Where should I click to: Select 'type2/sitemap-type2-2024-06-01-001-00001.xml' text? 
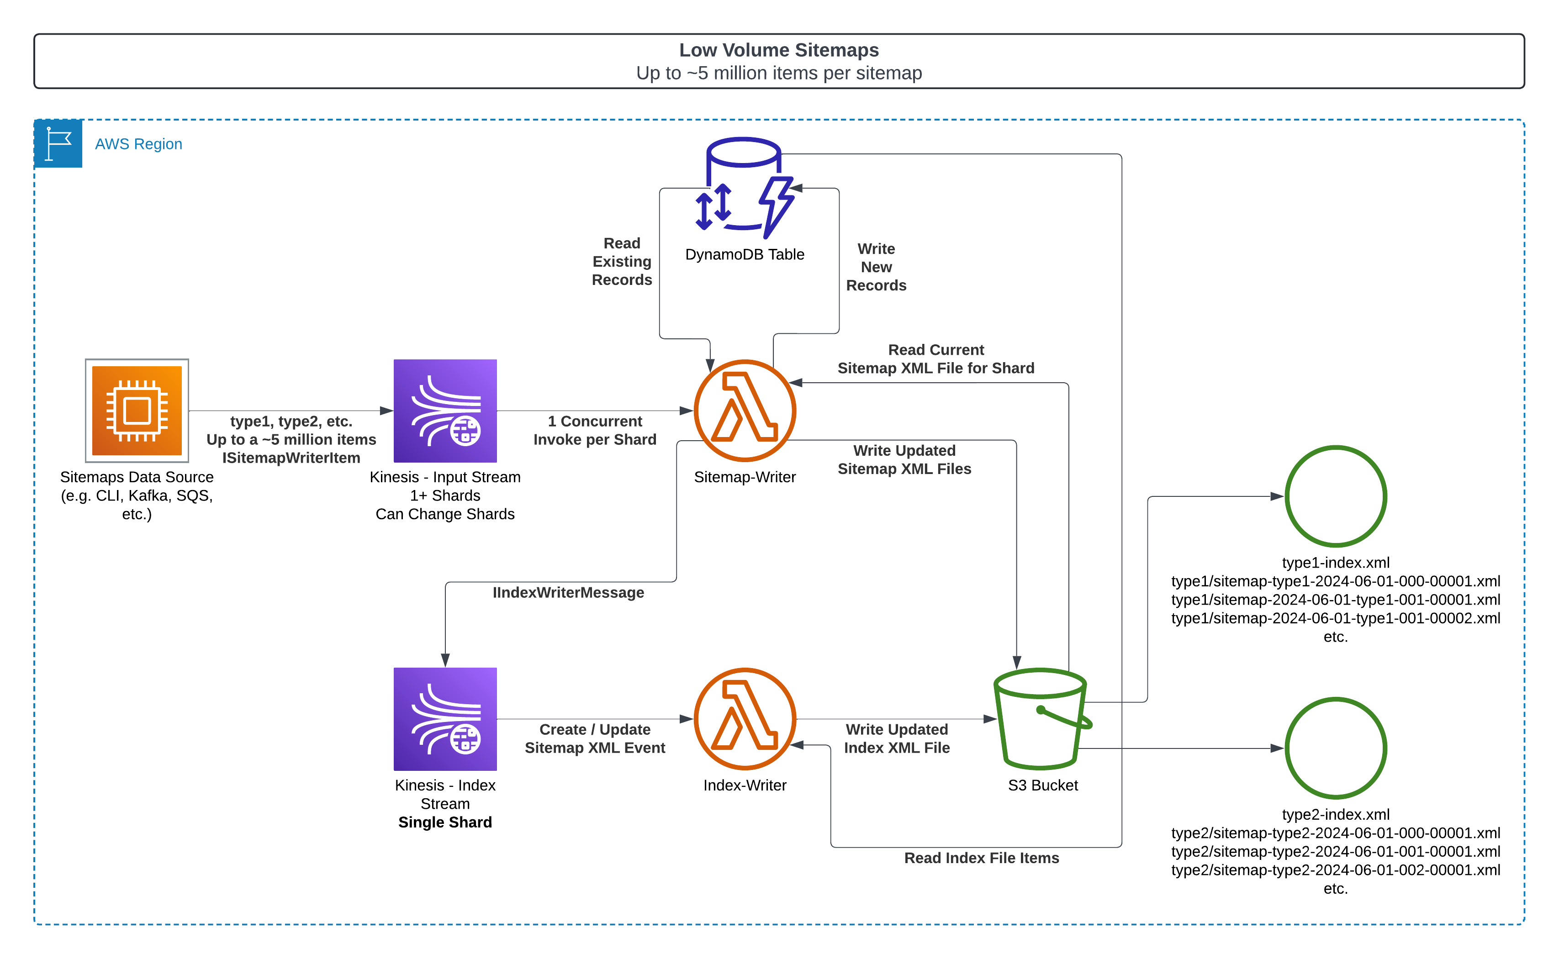coord(1336,852)
